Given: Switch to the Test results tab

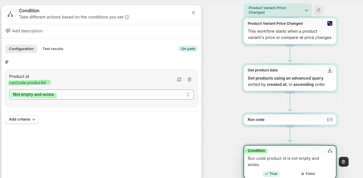Looking at the screenshot, I should pyautogui.click(x=53, y=49).
